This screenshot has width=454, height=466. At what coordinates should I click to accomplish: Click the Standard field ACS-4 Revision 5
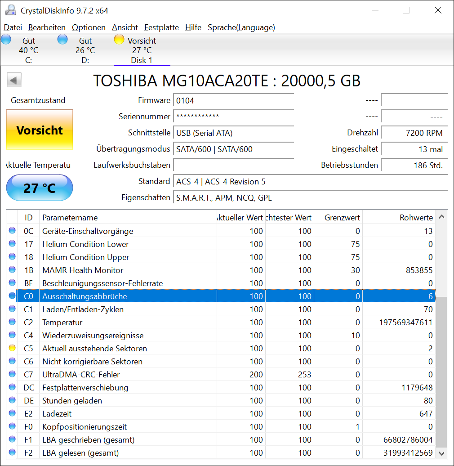pyautogui.click(x=311, y=182)
